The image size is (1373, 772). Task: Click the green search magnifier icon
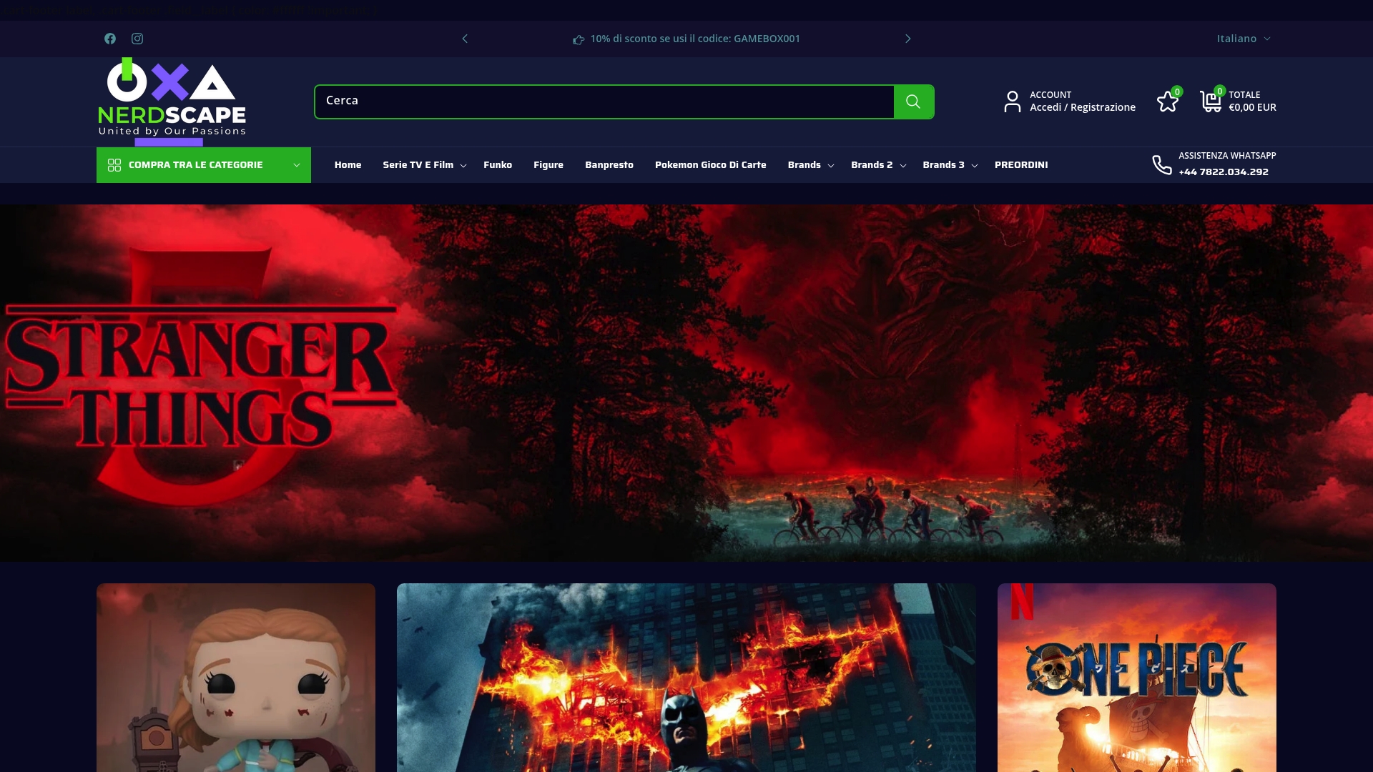[913, 101]
